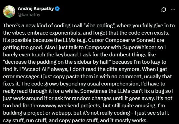Click the phrase "throwaway weekend projects"
Screen dimensions: 179x124
click(x=65, y=106)
